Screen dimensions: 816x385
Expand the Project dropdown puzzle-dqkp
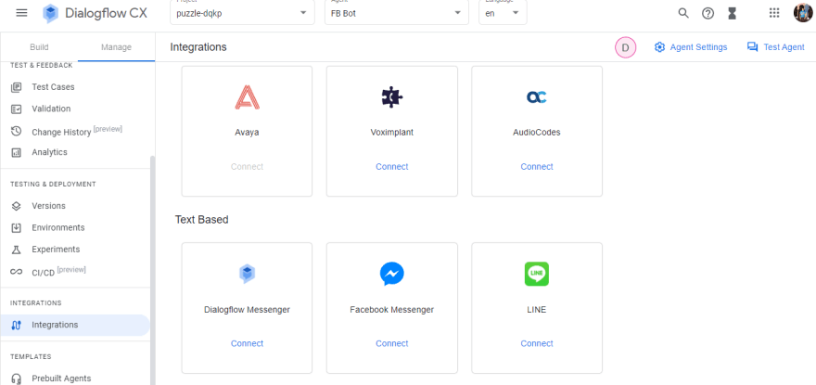242,12
